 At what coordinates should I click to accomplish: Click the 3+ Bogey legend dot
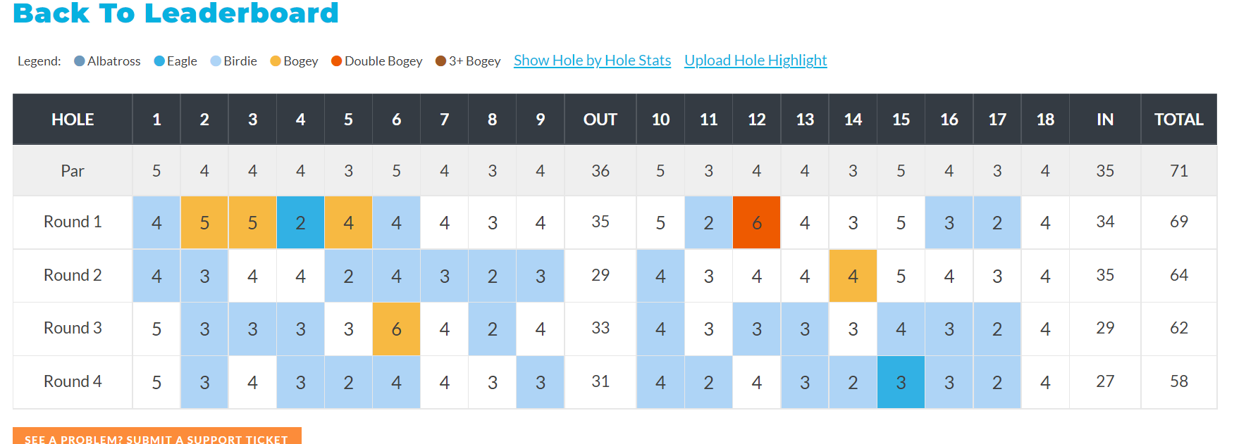441,61
